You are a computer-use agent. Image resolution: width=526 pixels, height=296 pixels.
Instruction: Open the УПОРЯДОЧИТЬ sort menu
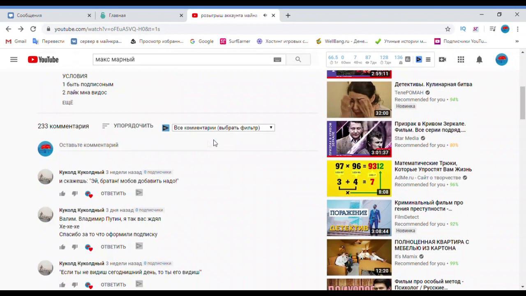pos(128,126)
